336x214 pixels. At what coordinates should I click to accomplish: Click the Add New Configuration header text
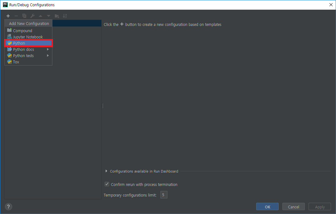pyautogui.click(x=29, y=24)
